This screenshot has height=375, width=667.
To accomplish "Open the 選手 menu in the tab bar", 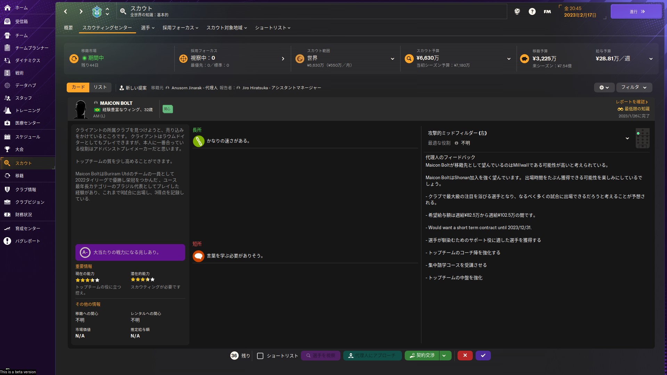I will pyautogui.click(x=147, y=28).
